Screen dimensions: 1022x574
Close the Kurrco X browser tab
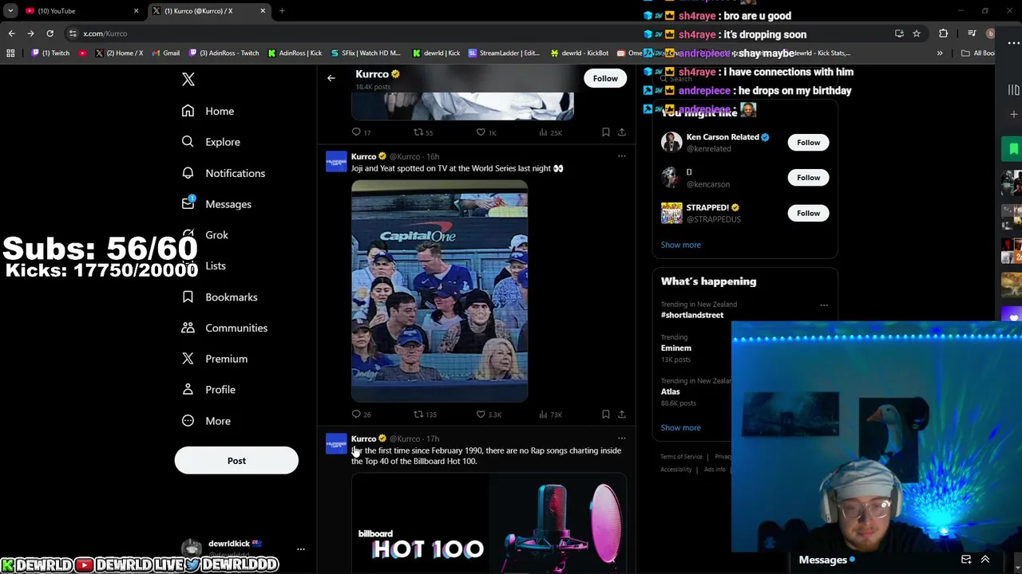click(263, 11)
